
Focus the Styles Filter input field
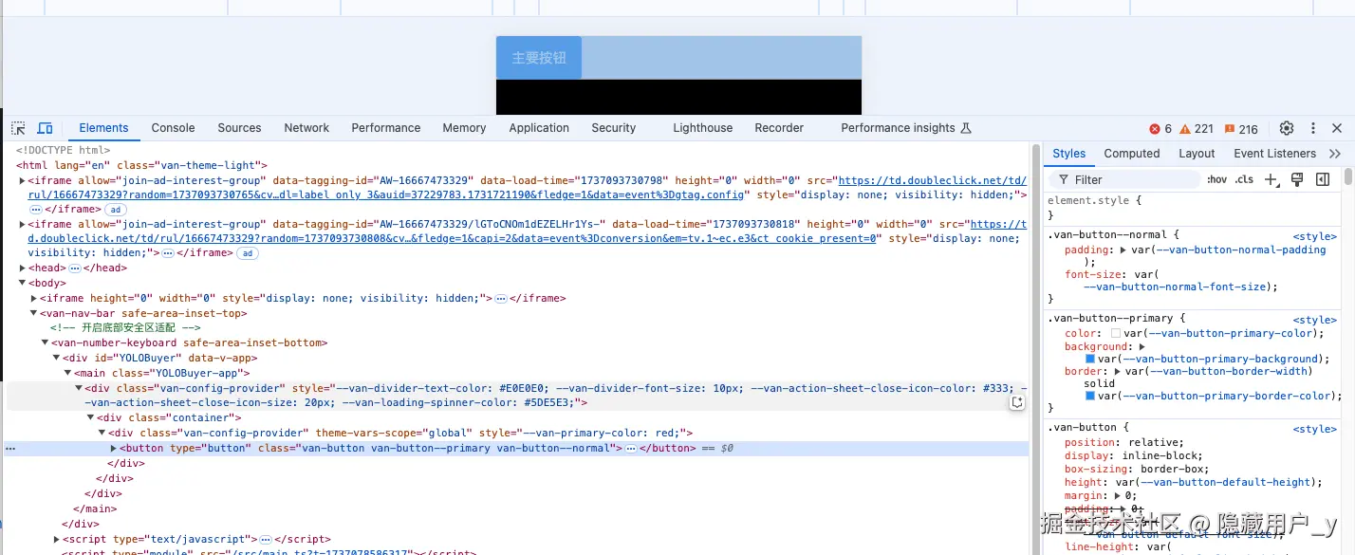pos(1124,179)
